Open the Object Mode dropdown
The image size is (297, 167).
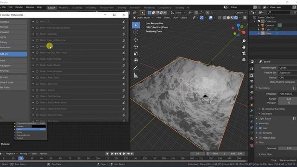(143, 18)
